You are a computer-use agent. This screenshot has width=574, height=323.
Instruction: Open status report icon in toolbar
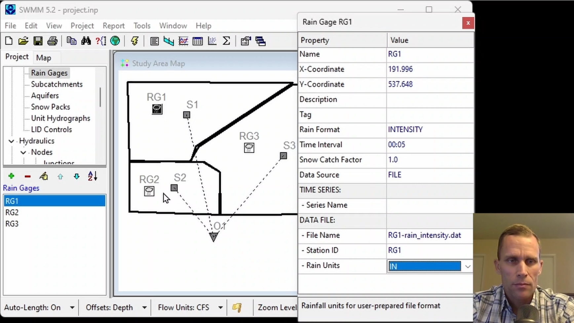point(154,41)
